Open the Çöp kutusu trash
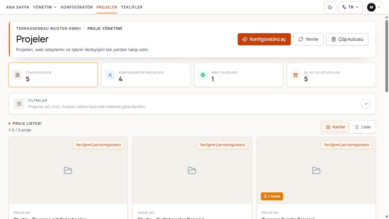The width and height of the screenshot is (389, 219). tap(347, 39)
